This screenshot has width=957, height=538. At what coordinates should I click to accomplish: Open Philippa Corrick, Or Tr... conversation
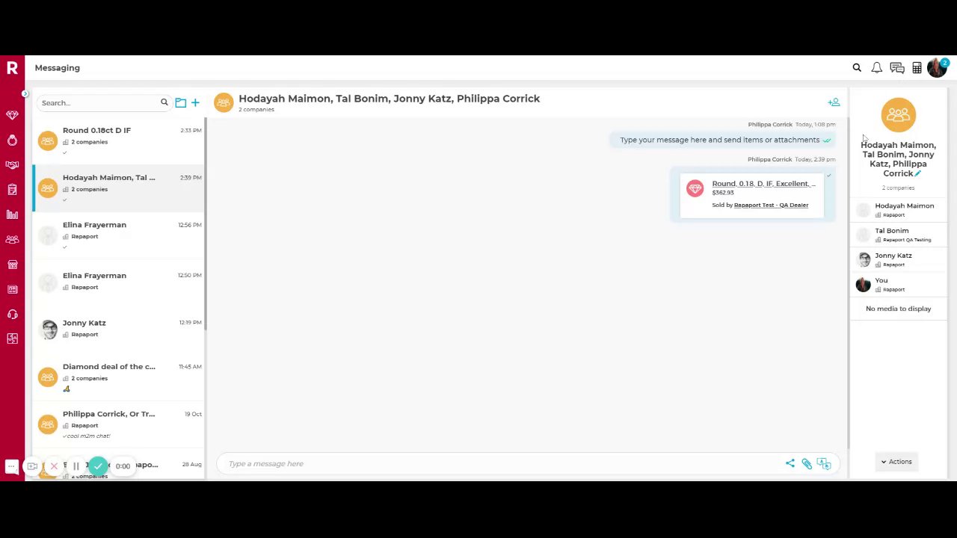tap(118, 424)
